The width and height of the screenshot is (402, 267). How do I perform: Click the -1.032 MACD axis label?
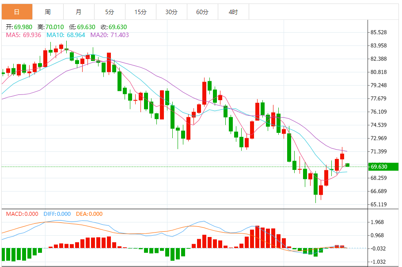pyautogui.click(x=378, y=262)
